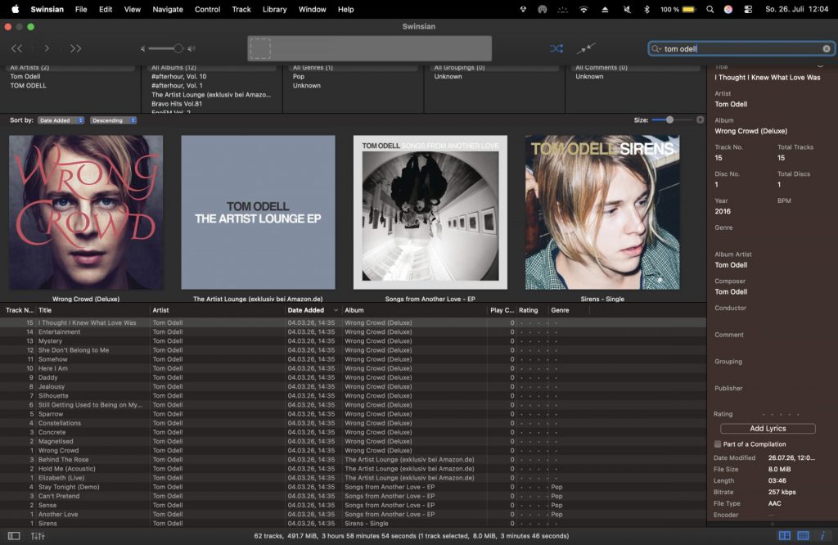The height and width of the screenshot is (545, 838).
Task: Click the play button in toolbar
Action: click(x=47, y=48)
